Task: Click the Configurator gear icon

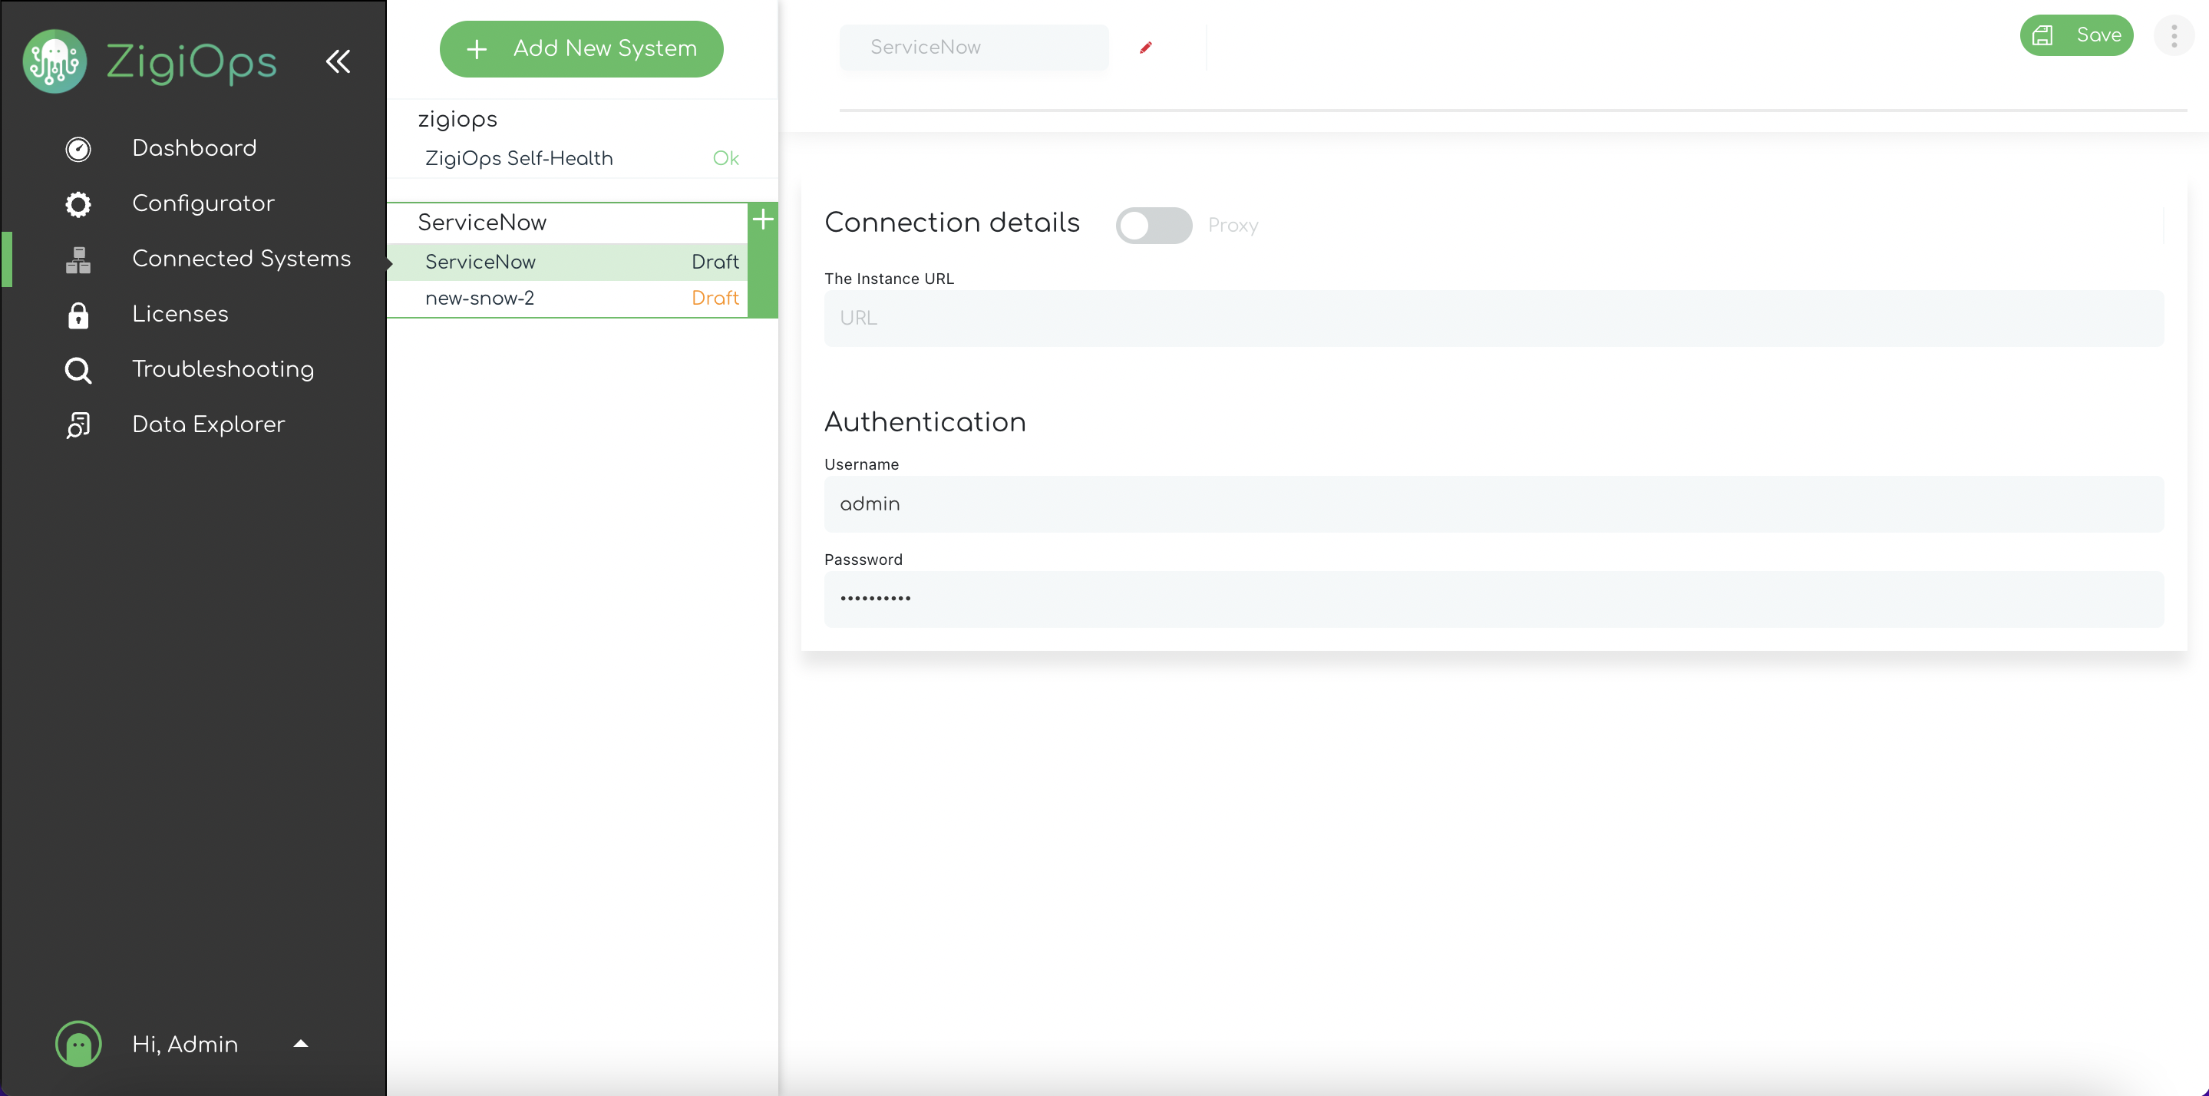Action: (78, 204)
